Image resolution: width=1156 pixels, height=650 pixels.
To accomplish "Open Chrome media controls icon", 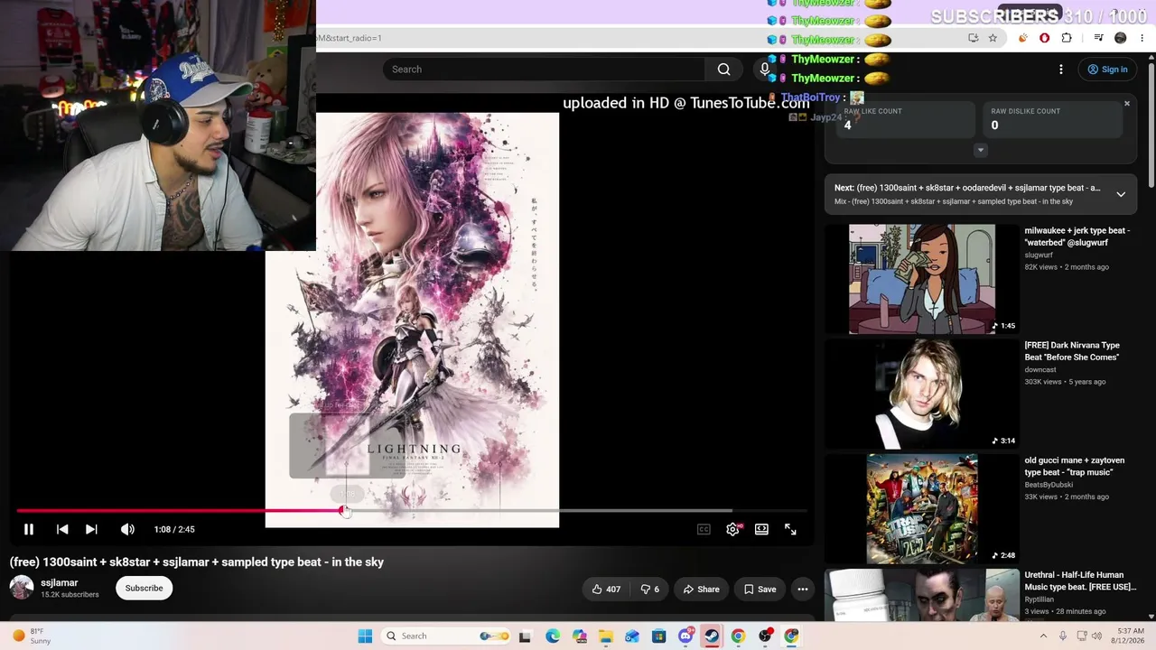I will [x=1098, y=38].
